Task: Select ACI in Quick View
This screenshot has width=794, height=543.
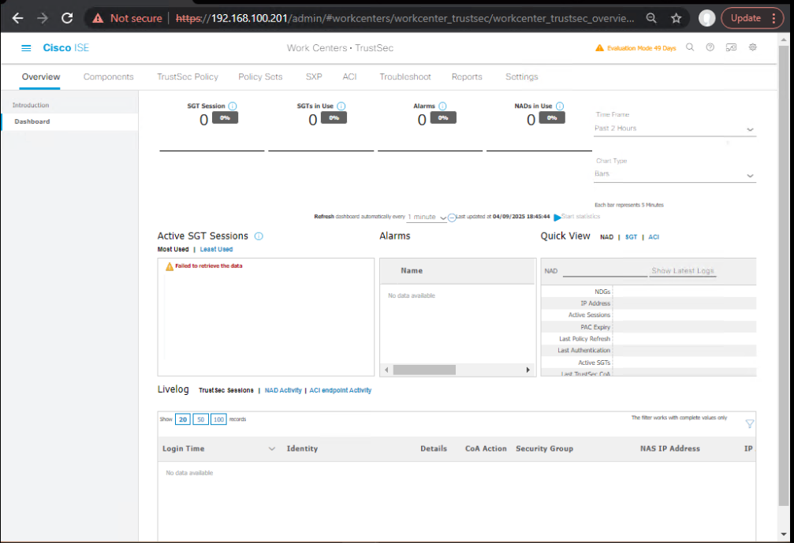Action: point(654,237)
